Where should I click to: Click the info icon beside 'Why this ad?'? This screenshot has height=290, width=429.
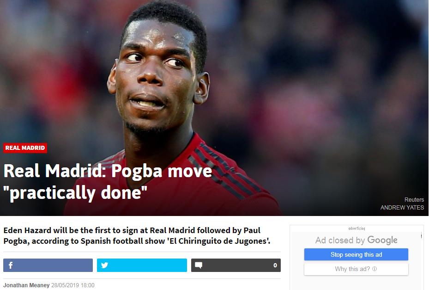(x=375, y=269)
